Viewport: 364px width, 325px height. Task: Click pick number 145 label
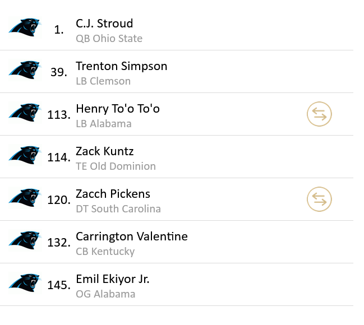(58, 286)
